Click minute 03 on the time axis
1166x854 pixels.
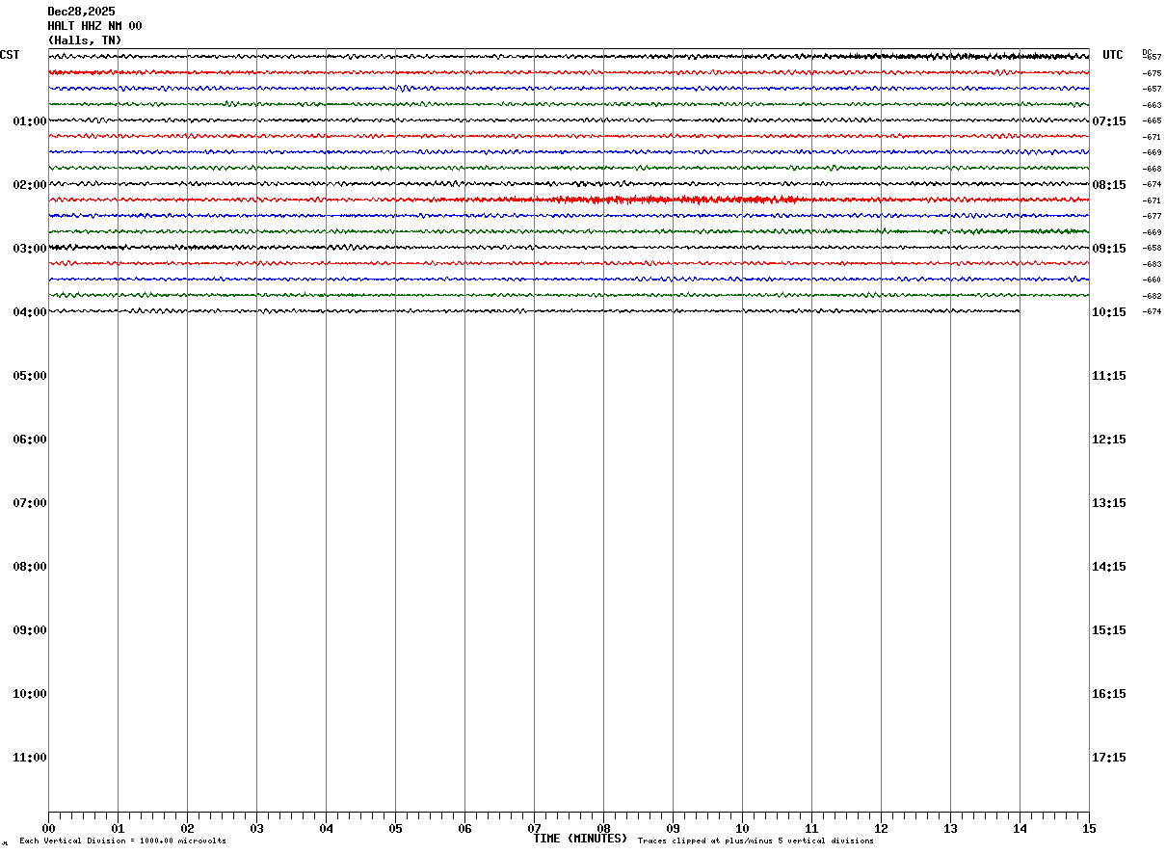click(256, 829)
